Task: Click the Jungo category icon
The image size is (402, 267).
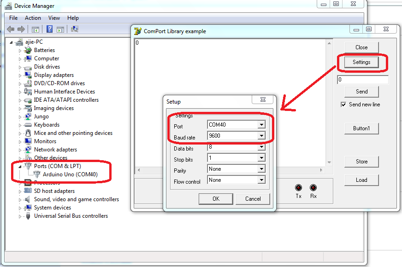Action: (x=28, y=116)
